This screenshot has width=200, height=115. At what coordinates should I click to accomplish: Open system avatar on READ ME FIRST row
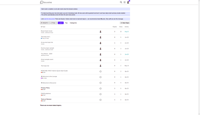101,71
